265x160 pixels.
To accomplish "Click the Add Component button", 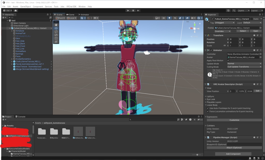I will click(233, 154).
